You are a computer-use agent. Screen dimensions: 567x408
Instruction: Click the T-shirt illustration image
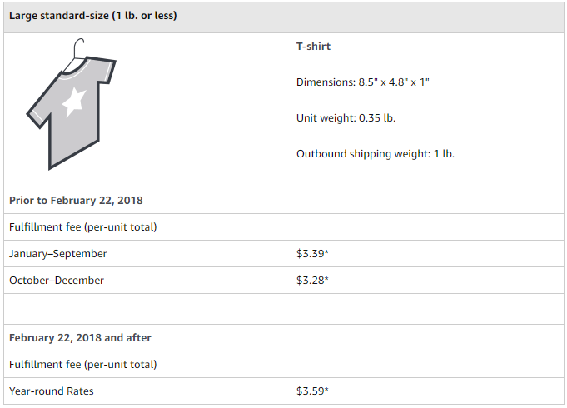tap(72, 104)
